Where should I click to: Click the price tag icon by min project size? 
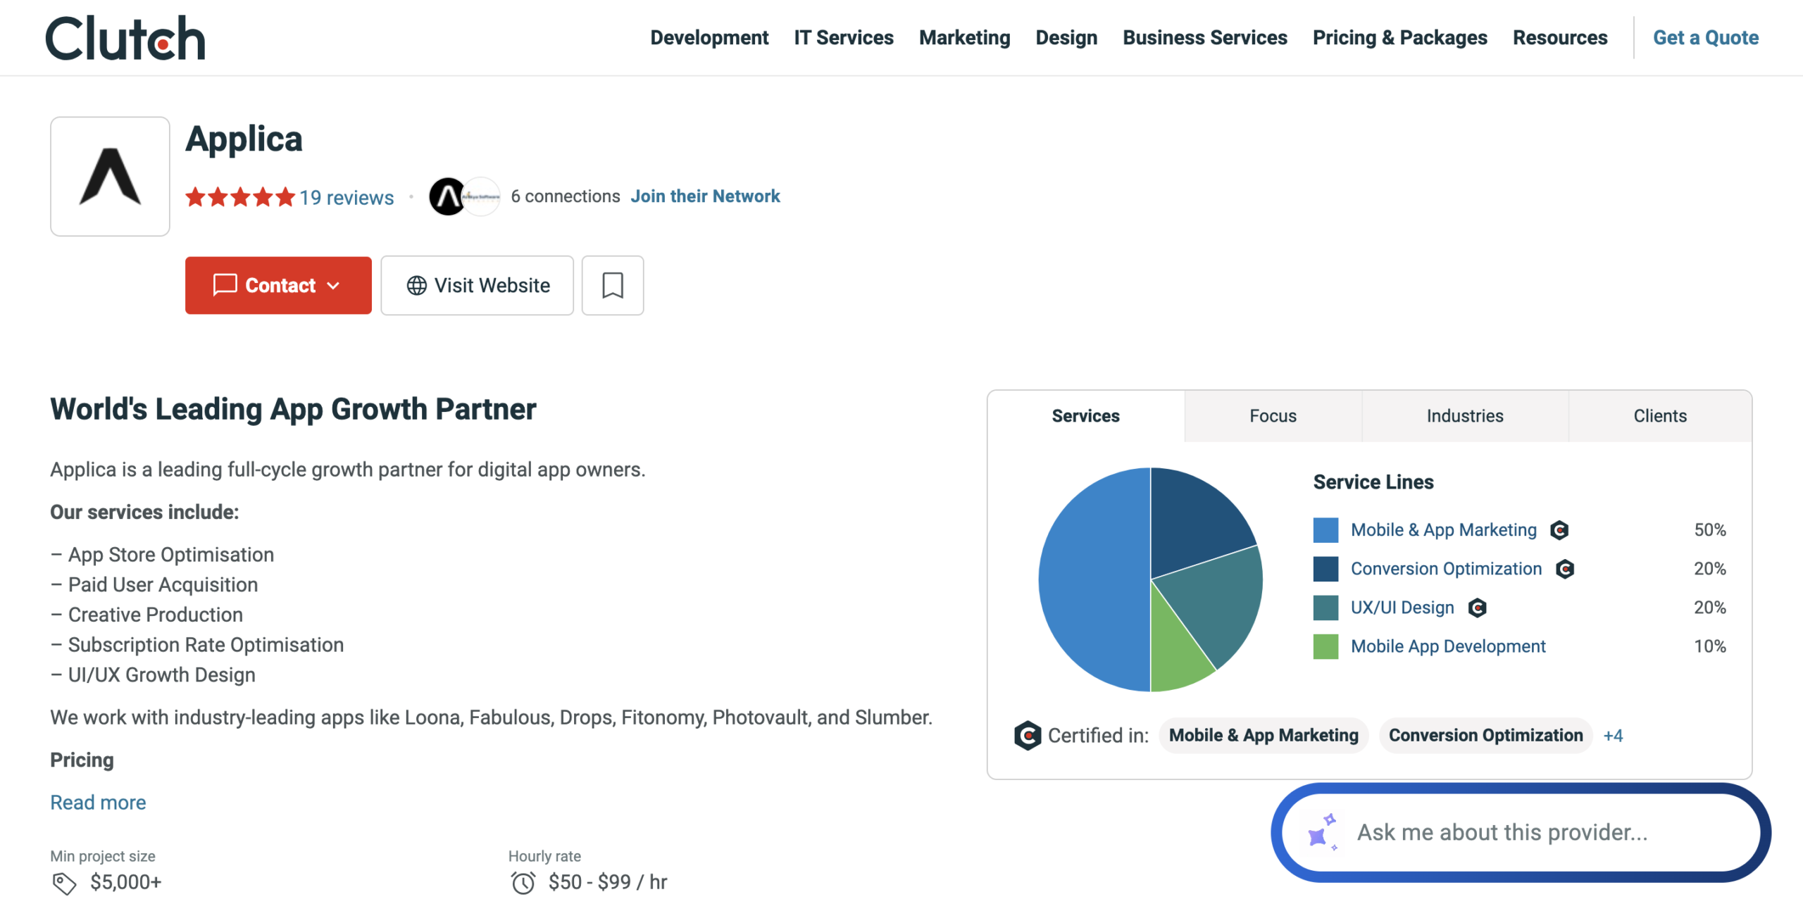tap(64, 882)
